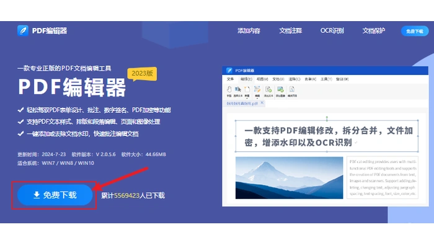Open 注释(C) menu in preview window
434x245 pixels.
(294, 79)
